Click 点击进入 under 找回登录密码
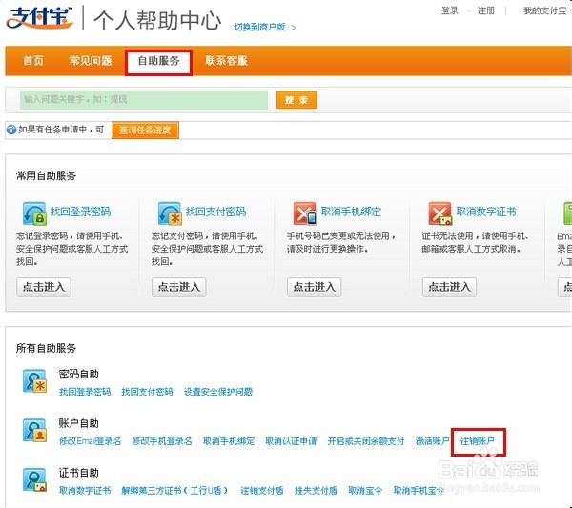This screenshot has width=572, height=508. point(44,287)
